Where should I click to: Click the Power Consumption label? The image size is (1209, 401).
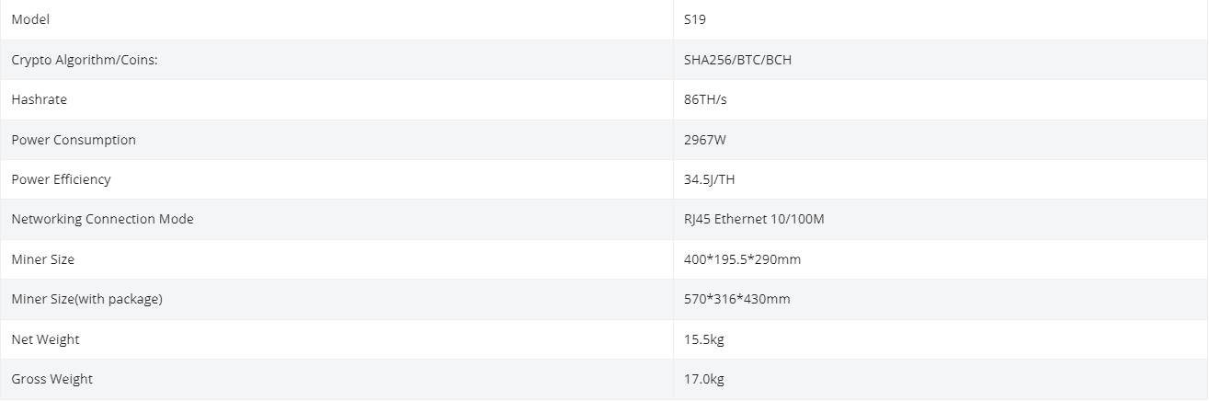tap(74, 140)
